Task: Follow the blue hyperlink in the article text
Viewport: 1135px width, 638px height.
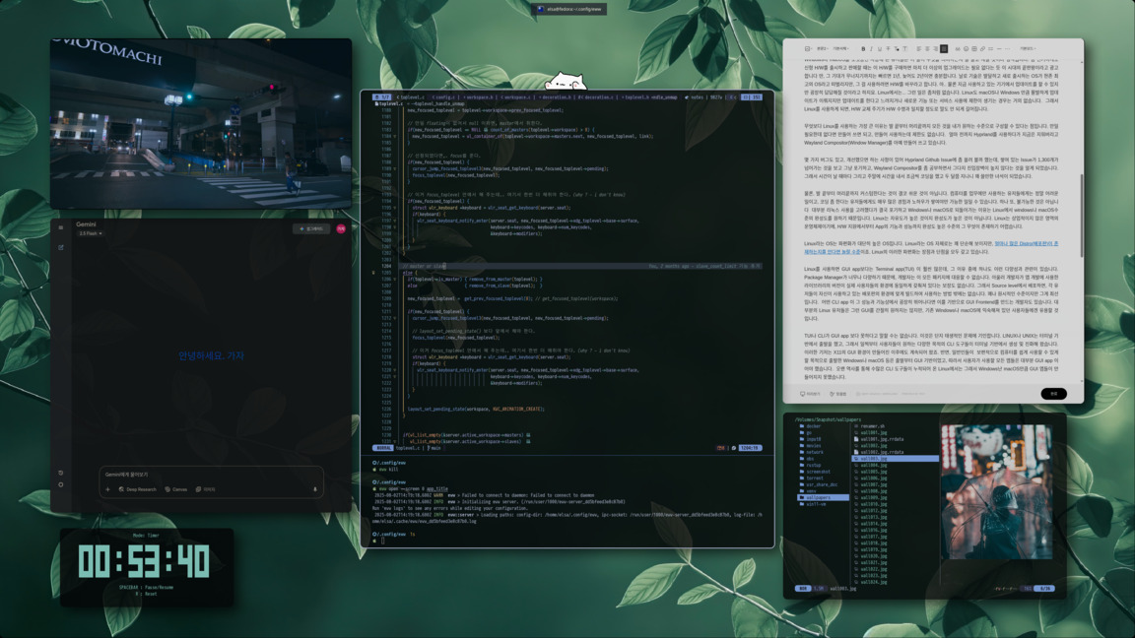Action: 1026,244
